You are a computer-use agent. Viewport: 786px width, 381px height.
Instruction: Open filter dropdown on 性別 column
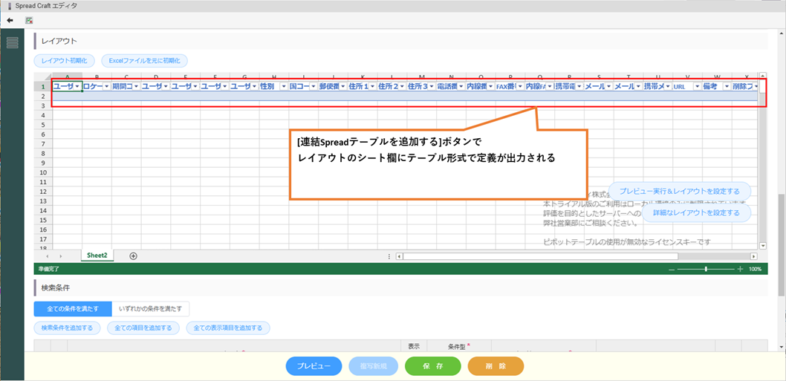click(x=283, y=87)
